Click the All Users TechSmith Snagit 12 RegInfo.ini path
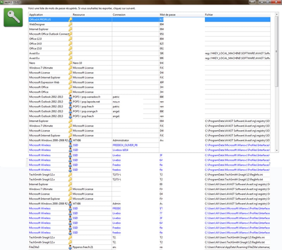282x250 pixels. click(x=235, y=237)
